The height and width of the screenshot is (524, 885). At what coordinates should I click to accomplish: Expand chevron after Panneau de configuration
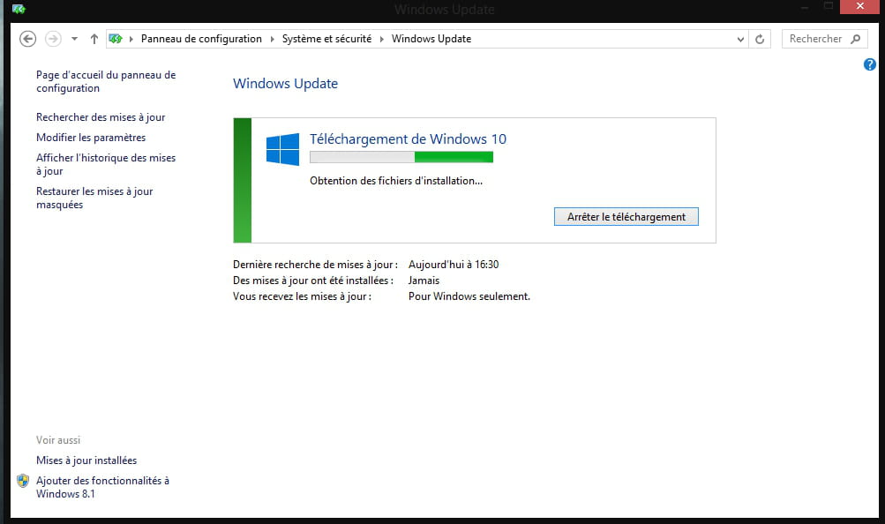pyautogui.click(x=272, y=39)
